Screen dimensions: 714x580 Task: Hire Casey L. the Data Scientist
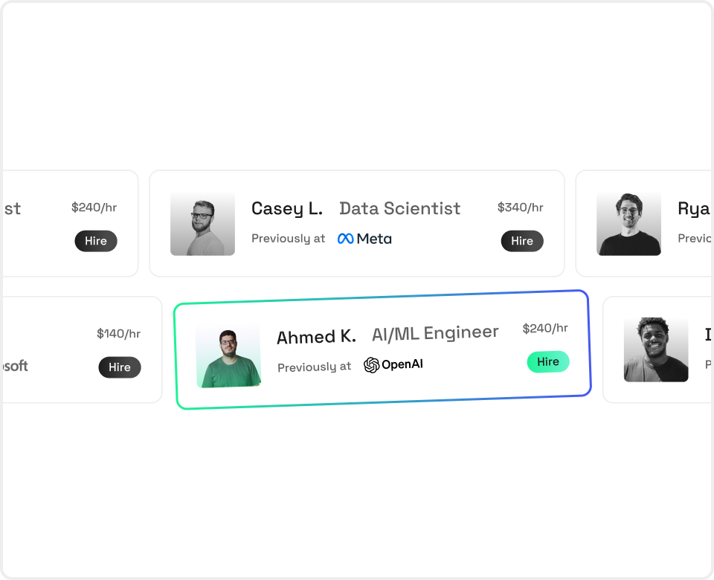(522, 241)
